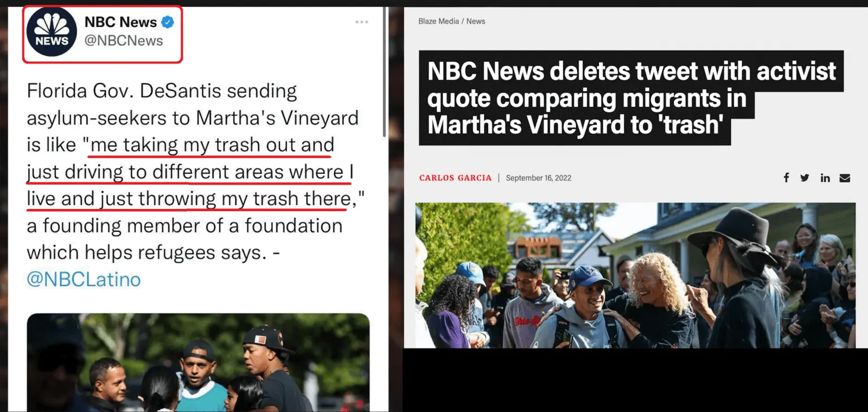This screenshot has height=412, width=868.
Task: Click the blue verified badge beside NBC News
Action: click(168, 22)
